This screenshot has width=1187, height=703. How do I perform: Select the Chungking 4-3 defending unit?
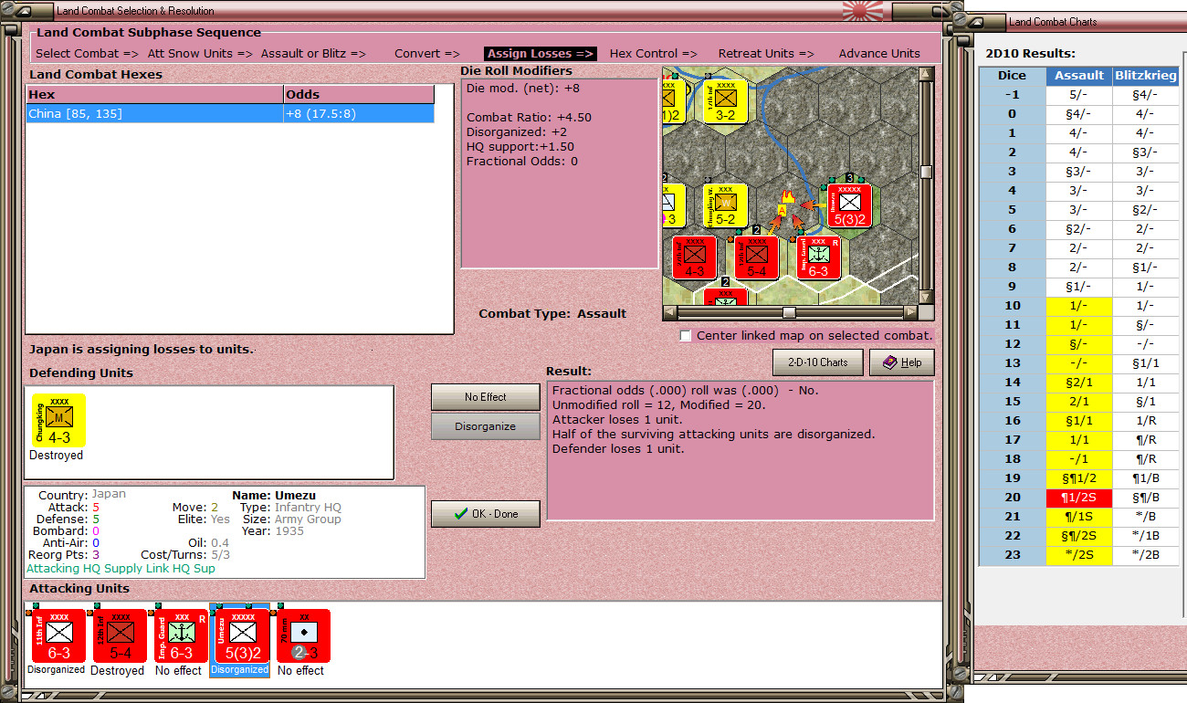click(58, 420)
